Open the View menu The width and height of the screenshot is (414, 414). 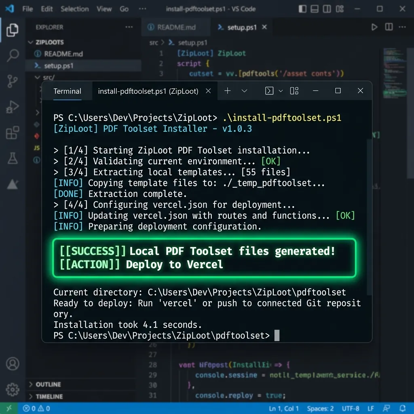104,9
